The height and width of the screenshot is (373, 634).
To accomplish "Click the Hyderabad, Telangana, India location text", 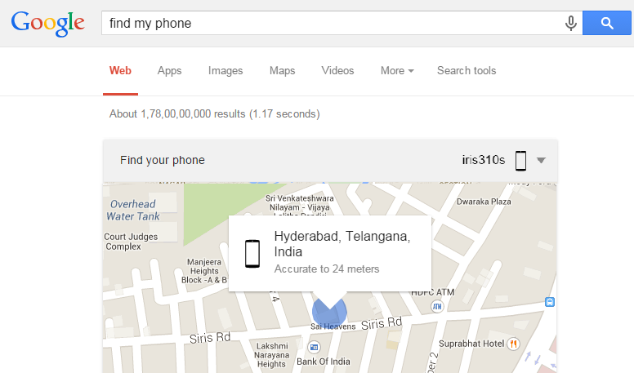I will pyautogui.click(x=342, y=244).
